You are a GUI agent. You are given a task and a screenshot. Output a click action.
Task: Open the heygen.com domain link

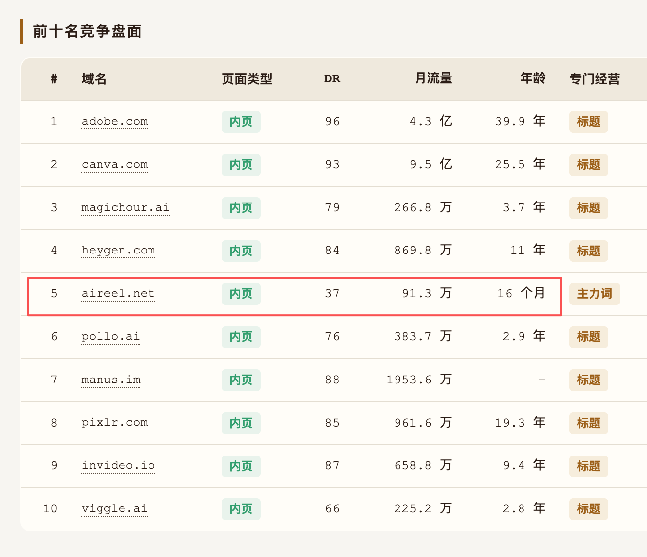pyautogui.click(x=118, y=251)
